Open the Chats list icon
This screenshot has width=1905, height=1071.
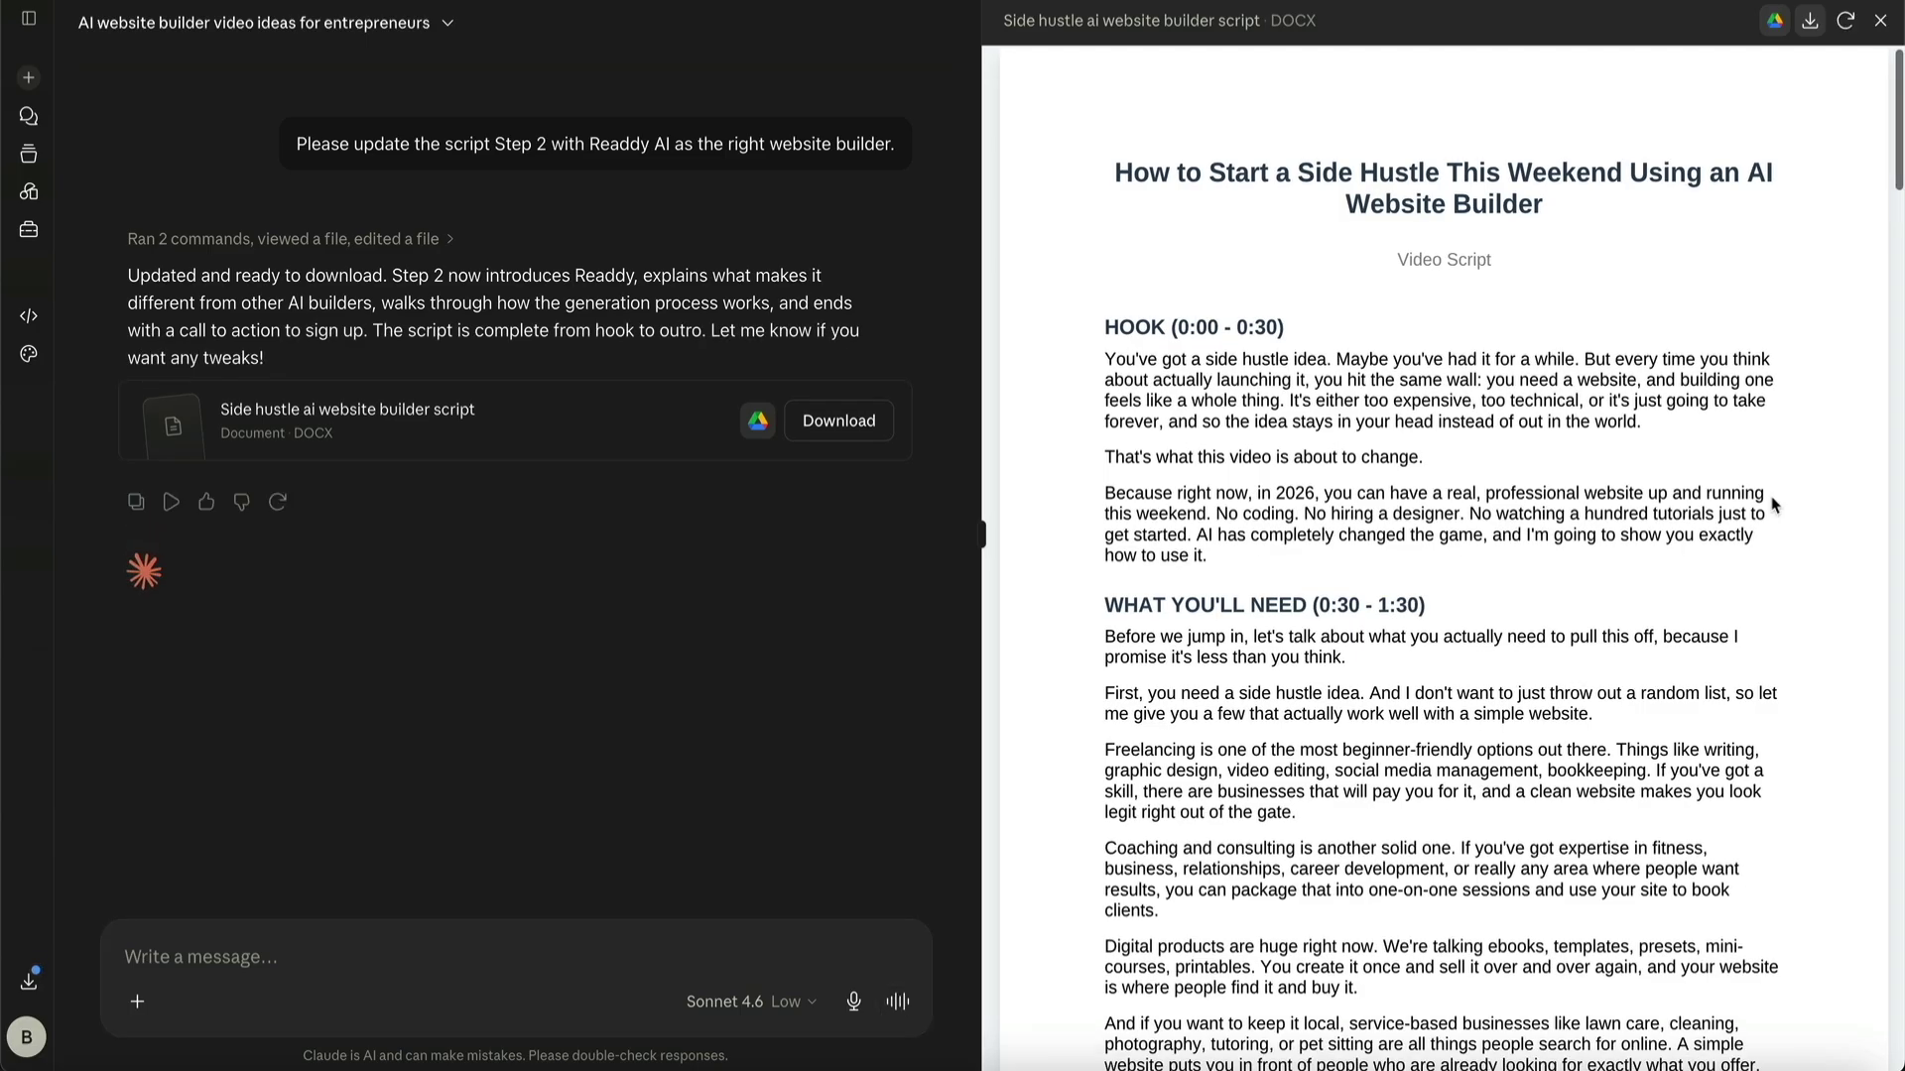pos(29,116)
